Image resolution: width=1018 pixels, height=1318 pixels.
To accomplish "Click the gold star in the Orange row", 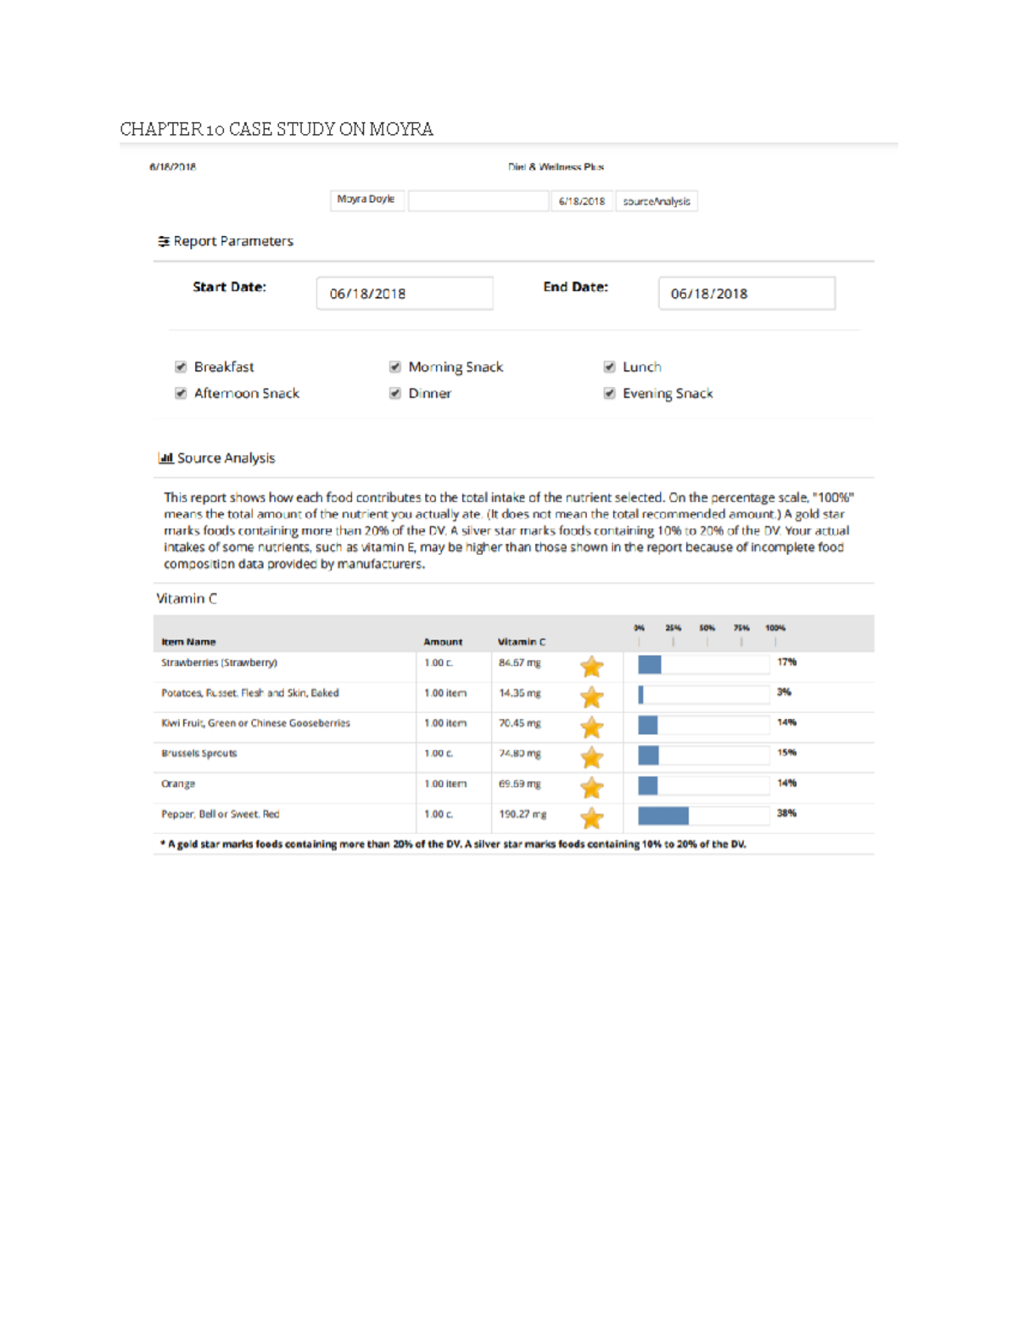I will point(592,788).
